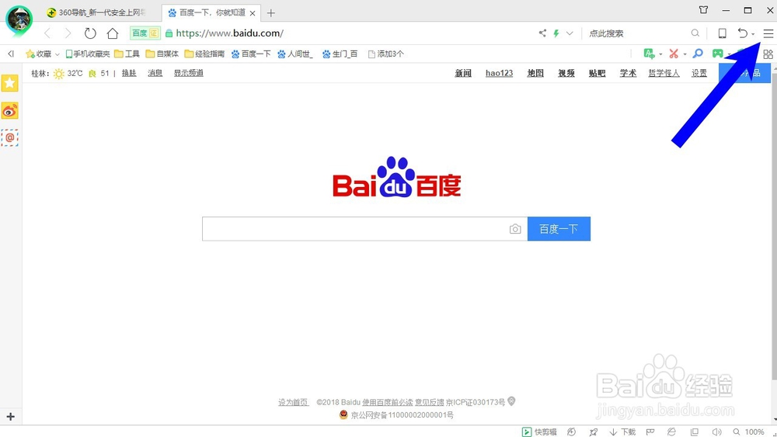Open the sidebar mail @ icon
This screenshot has width=777, height=437.
pos(9,137)
